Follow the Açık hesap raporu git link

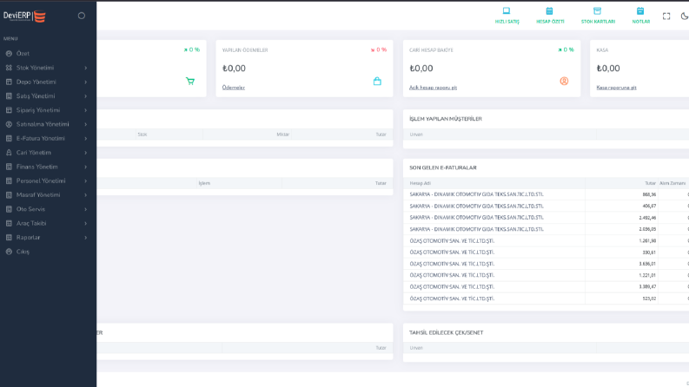click(x=433, y=88)
